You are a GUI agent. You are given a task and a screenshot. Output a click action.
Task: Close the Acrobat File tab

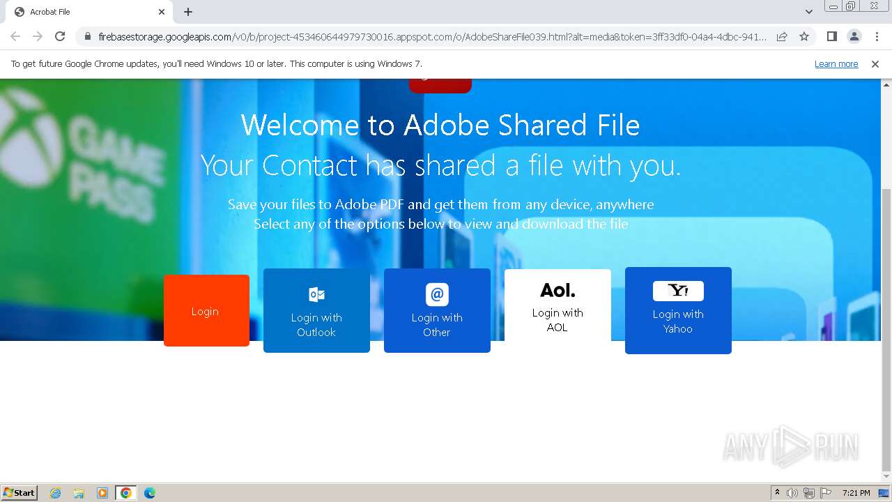point(162,12)
